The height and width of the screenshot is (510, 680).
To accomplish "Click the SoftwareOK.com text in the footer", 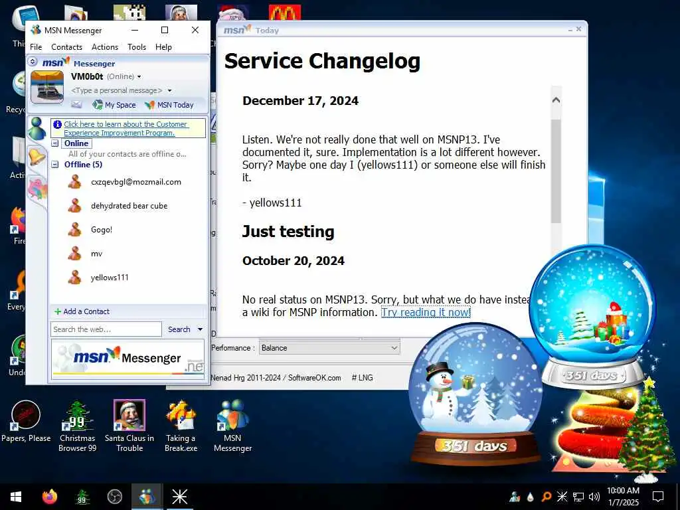I will pyautogui.click(x=314, y=378).
